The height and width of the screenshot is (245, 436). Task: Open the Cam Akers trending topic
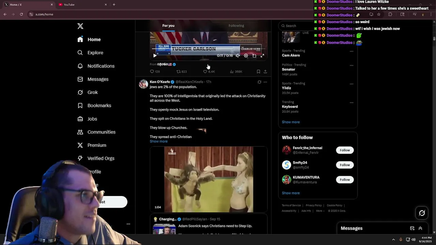click(x=291, y=55)
